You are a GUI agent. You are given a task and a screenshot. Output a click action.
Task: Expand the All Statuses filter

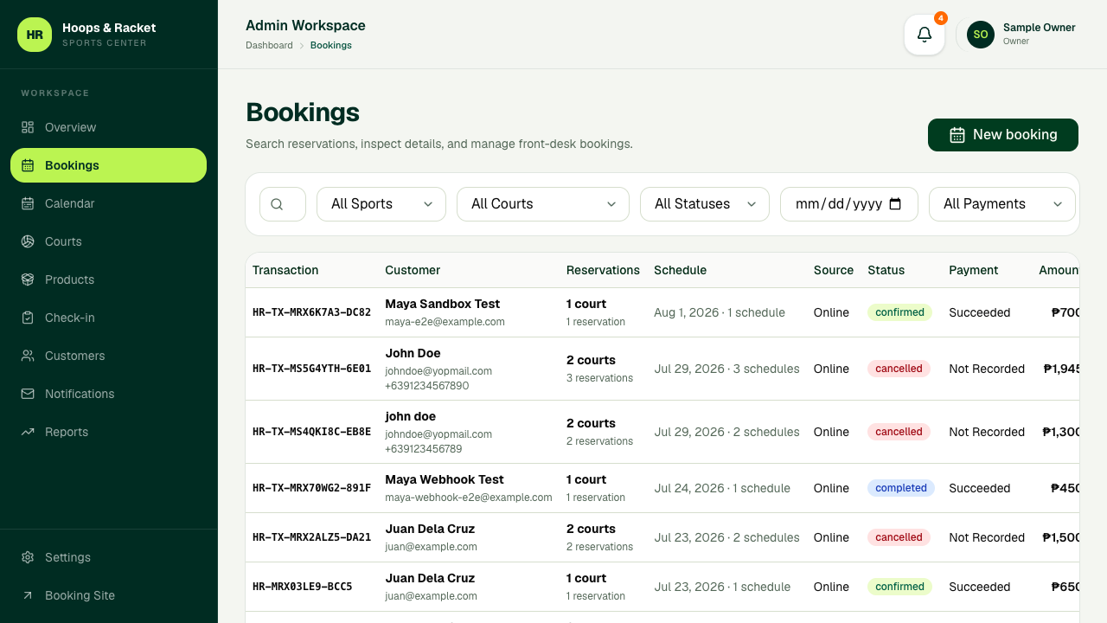(x=705, y=204)
